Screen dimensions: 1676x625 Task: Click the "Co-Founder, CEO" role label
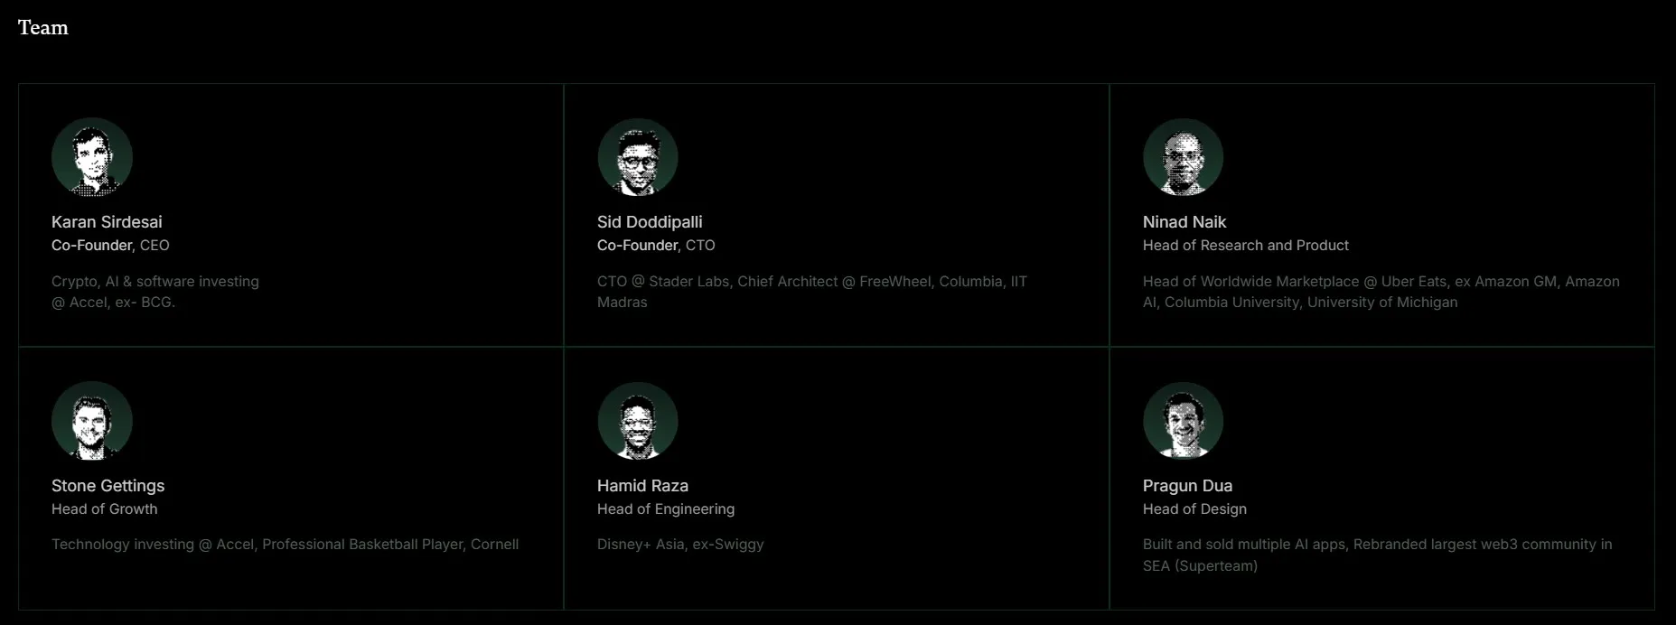pos(110,246)
